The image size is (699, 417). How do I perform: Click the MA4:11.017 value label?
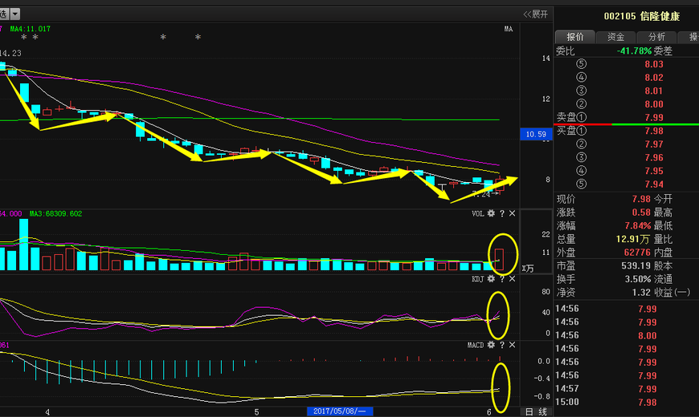[x=31, y=29]
